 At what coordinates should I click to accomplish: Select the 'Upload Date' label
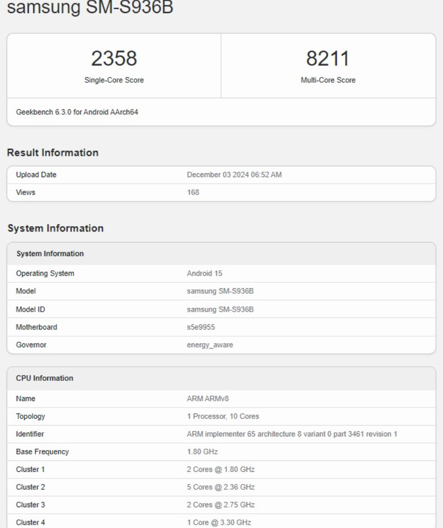click(x=36, y=175)
